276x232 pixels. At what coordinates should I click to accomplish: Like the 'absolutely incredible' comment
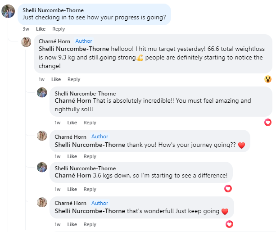click(x=72, y=123)
